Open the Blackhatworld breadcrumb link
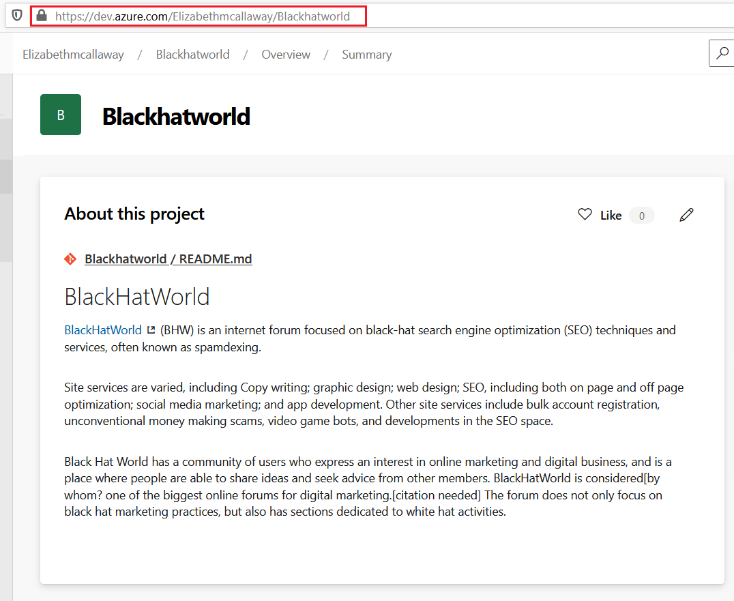Image resolution: width=734 pixels, height=601 pixels. [x=192, y=55]
